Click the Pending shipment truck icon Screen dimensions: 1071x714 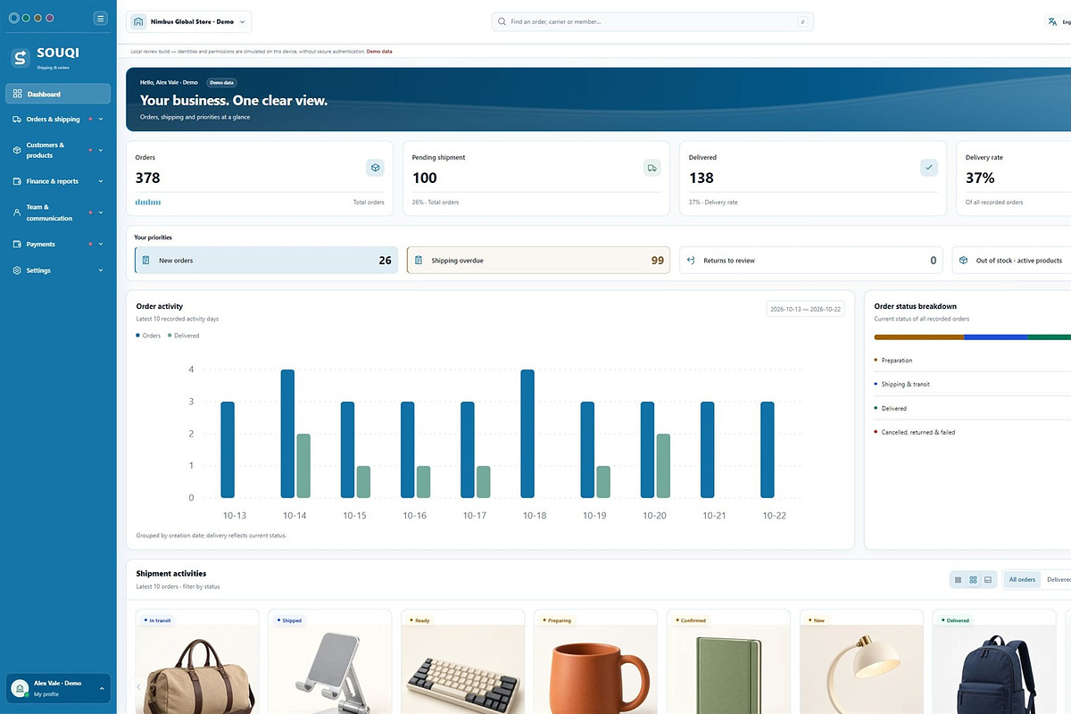click(x=652, y=167)
